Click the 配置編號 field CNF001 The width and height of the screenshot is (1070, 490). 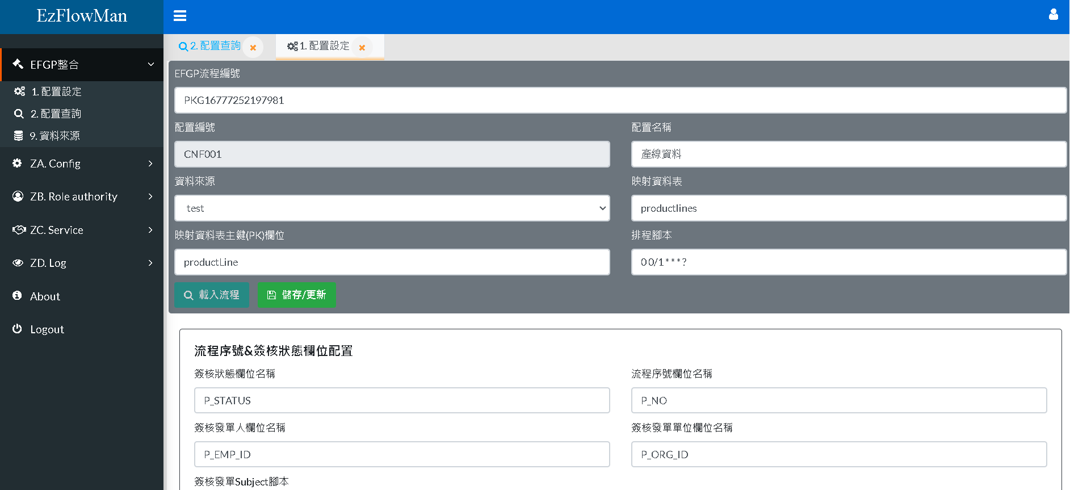tap(392, 154)
